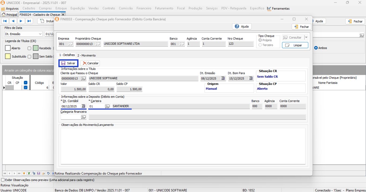Switch to the 2 - Movimento tab
The height and width of the screenshot is (192, 366).
[86, 55]
